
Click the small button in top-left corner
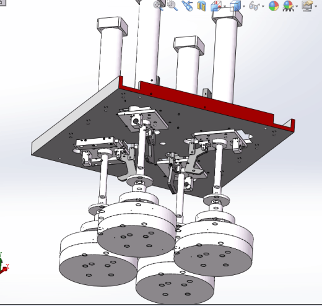2,2
